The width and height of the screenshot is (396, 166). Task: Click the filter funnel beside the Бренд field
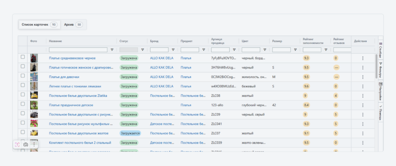pos(173,50)
